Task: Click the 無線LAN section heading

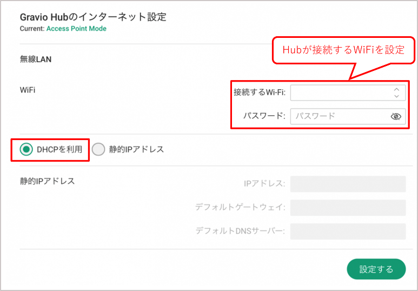Action: click(36, 59)
